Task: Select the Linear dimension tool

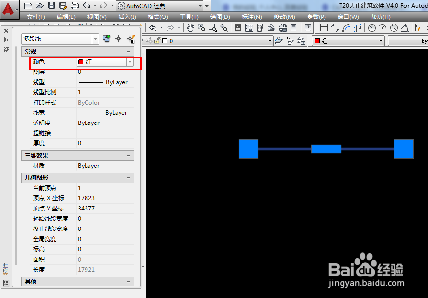Action: click(324, 28)
